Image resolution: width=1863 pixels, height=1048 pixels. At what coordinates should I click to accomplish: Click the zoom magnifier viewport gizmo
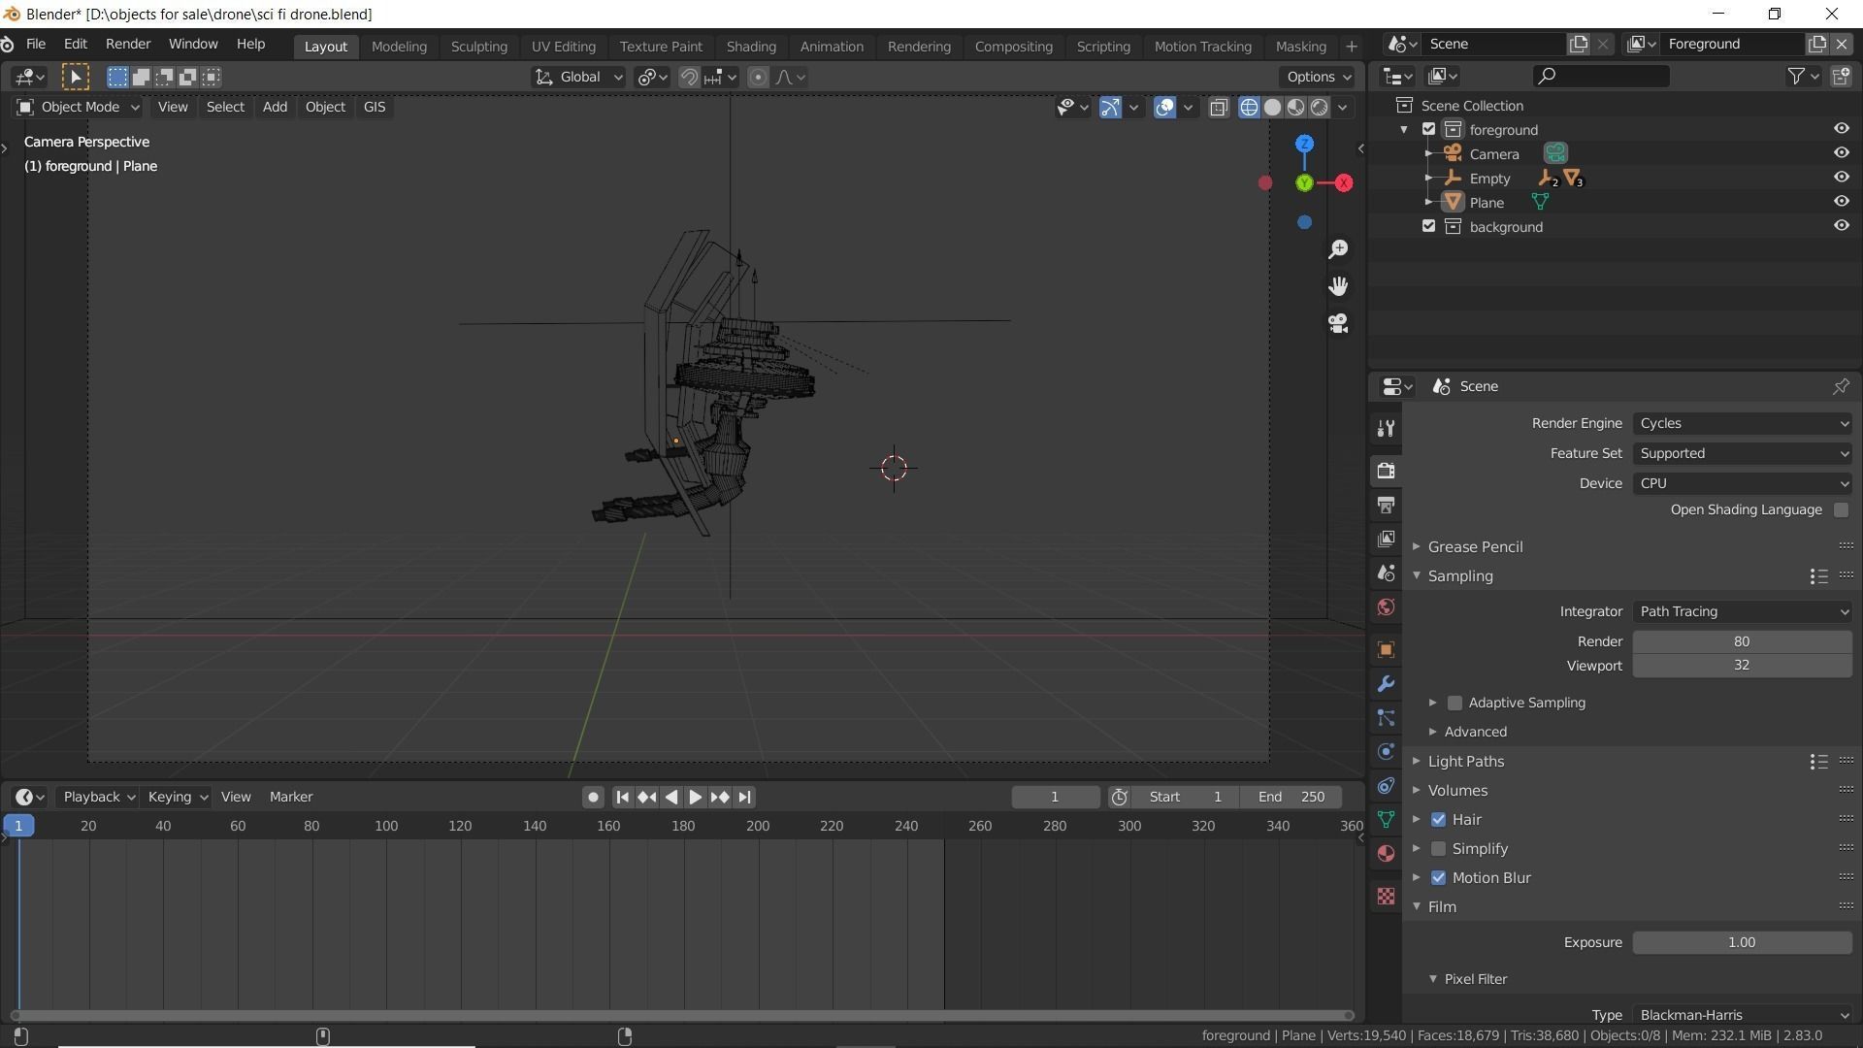tap(1338, 249)
